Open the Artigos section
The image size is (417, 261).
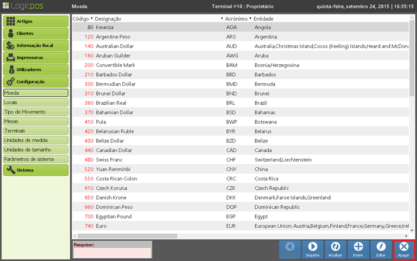pos(36,21)
